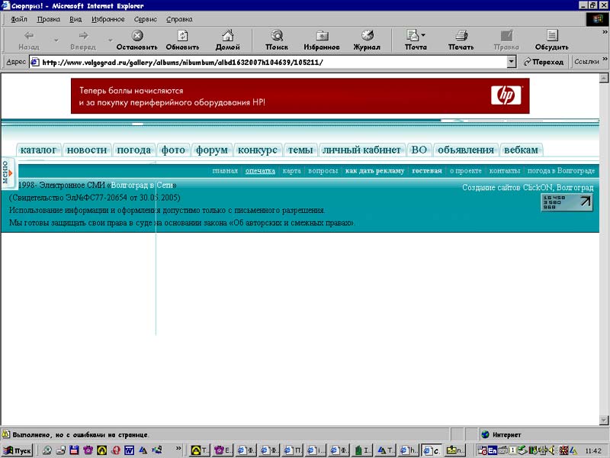Open the Сервис menu
Image resolution: width=610 pixels, height=458 pixels.
pyautogui.click(x=146, y=18)
